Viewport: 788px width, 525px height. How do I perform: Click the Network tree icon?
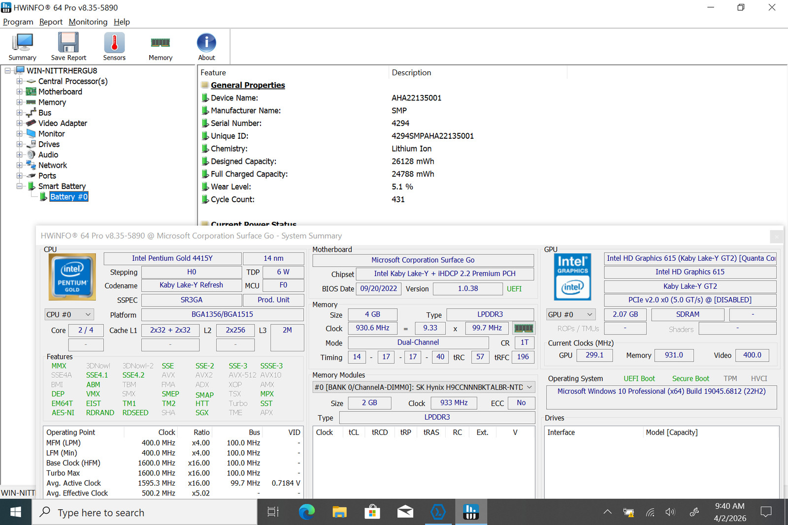click(31, 165)
